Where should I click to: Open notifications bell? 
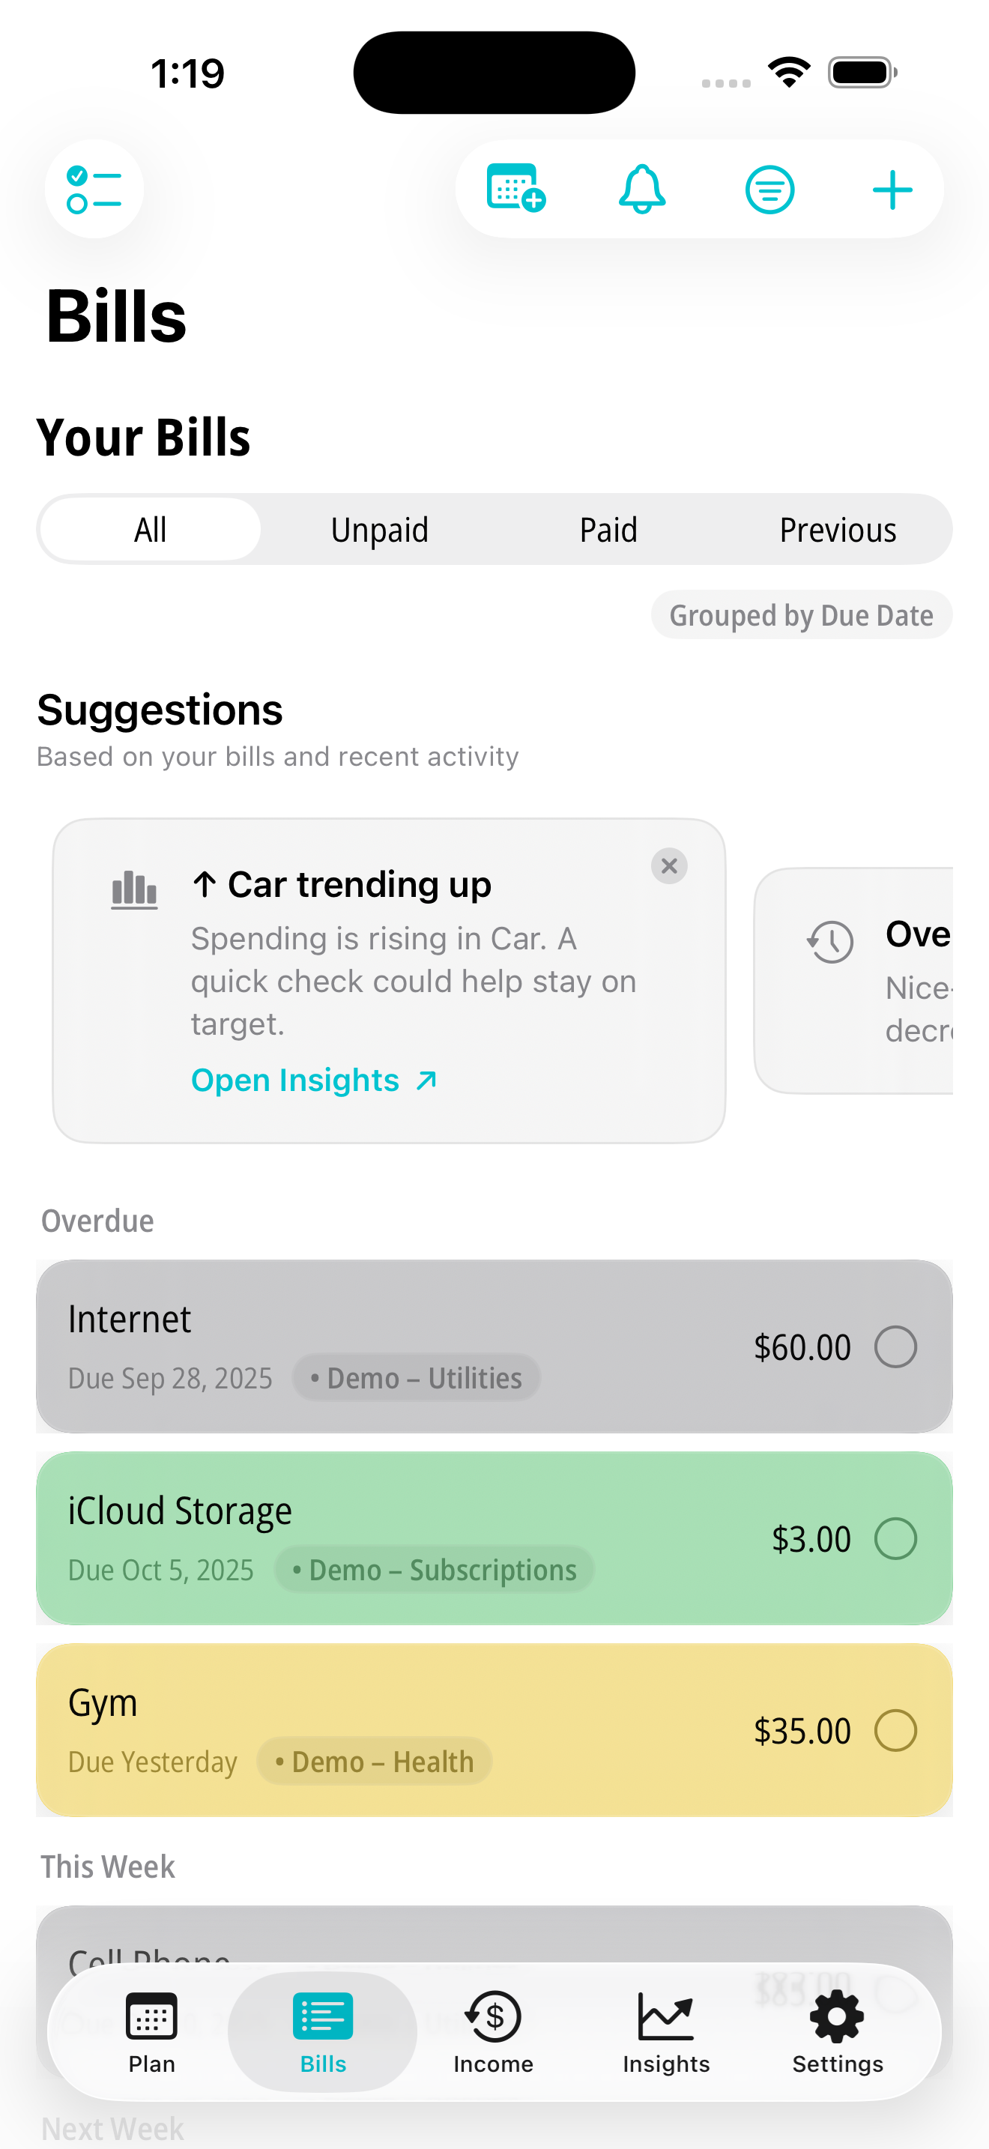pyautogui.click(x=641, y=190)
